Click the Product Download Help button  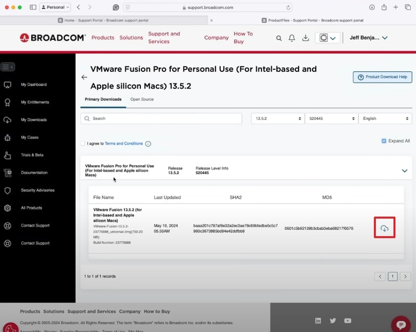(382, 77)
